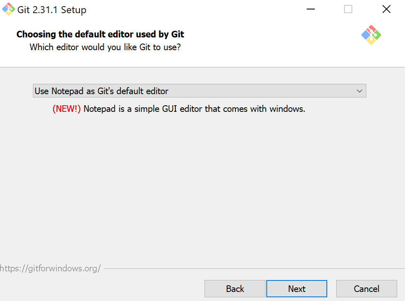
Task: Click the 'Git 2.31.1 Setup' window title
Action: point(52,10)
